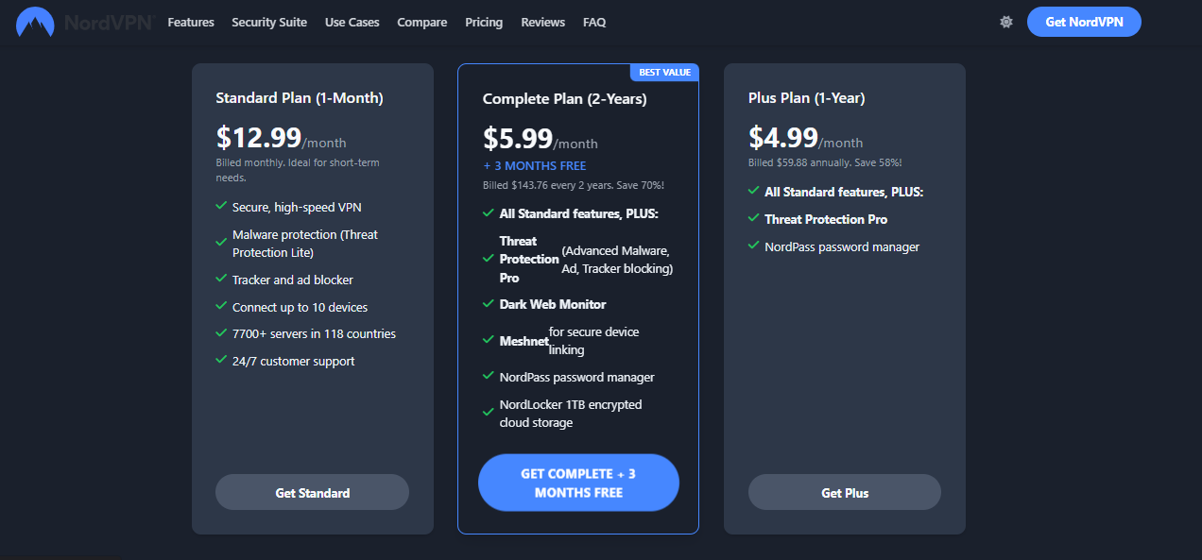Click the Get NordVPN header button
The height and width of the screenshot is (560, 1202).
coord(1084,22)
